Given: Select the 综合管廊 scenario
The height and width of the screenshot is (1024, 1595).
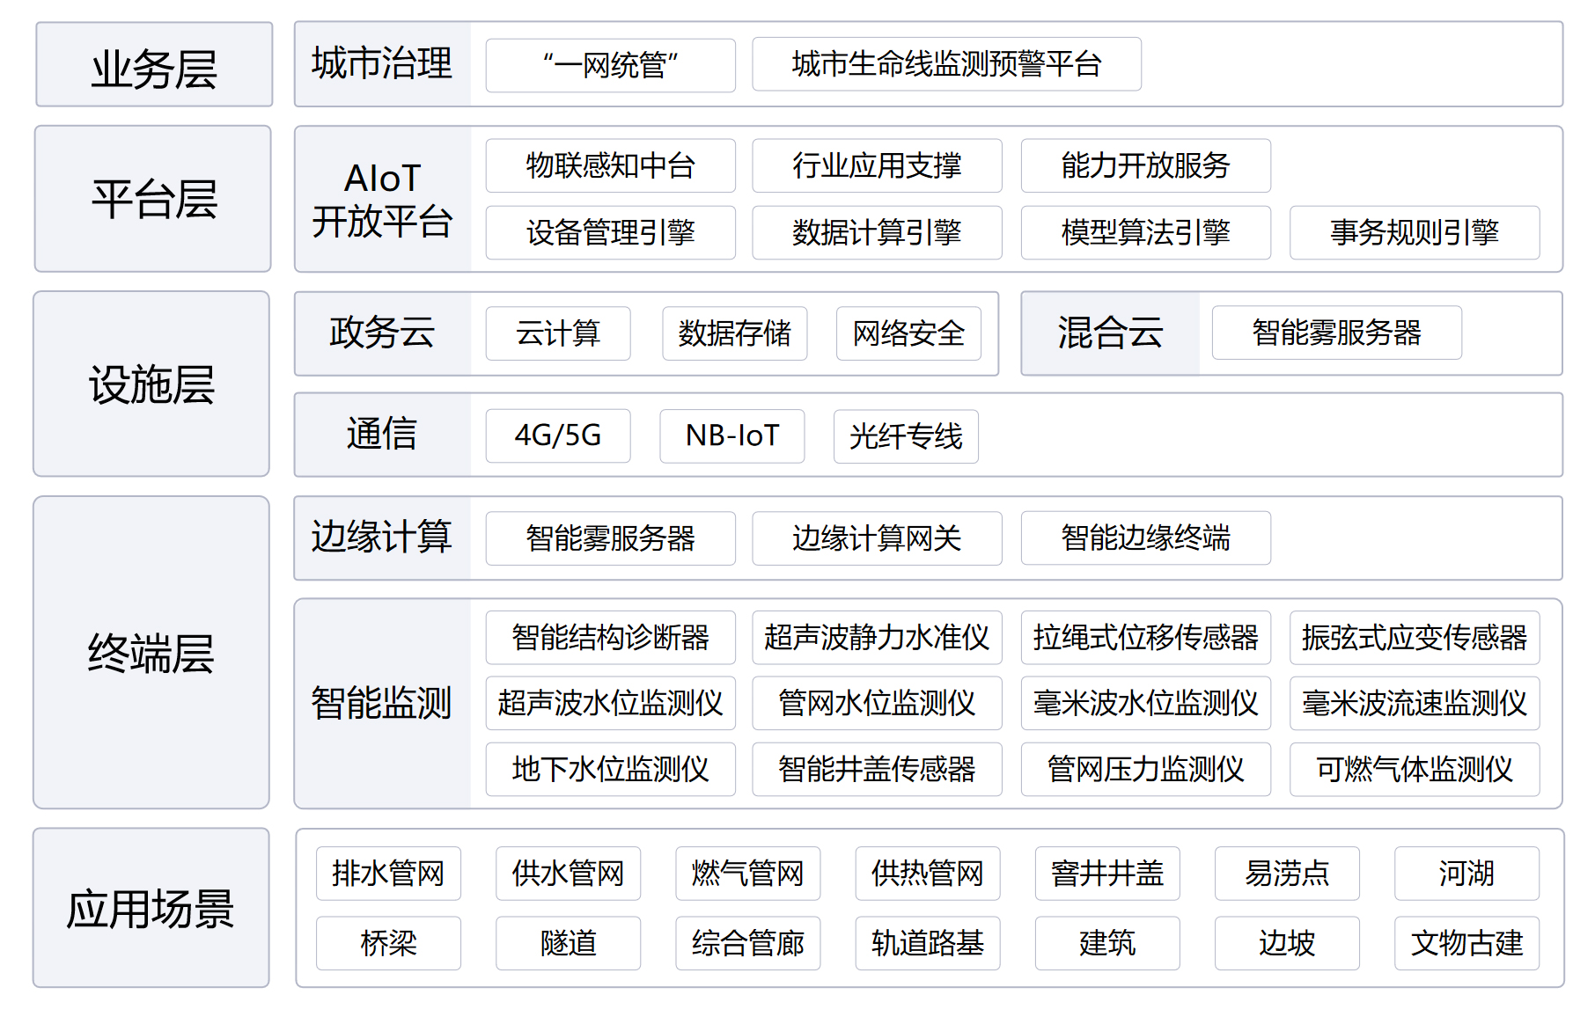Looking at the screenshot, I should point(747,943).
